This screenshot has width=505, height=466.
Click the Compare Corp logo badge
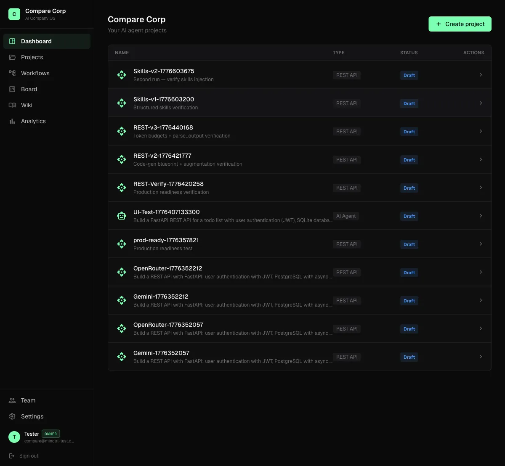point(14,14)
